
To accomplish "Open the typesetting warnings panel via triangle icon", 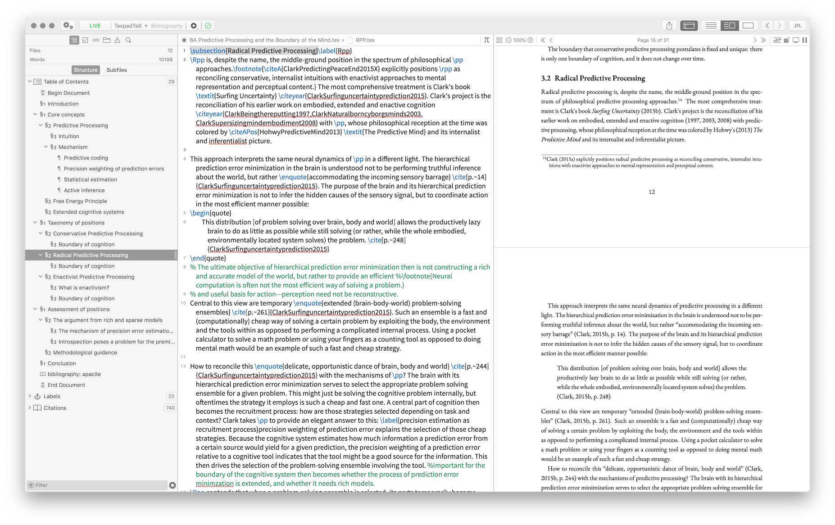I will (118, 40).
